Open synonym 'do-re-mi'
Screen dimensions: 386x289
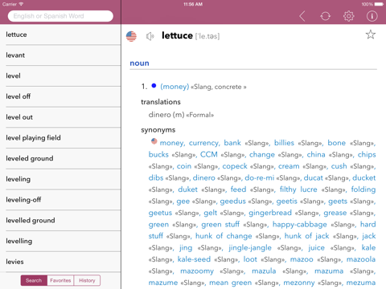[259, 177]
